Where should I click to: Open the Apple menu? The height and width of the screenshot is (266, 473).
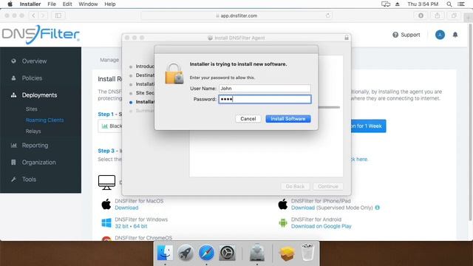[10, 4]
